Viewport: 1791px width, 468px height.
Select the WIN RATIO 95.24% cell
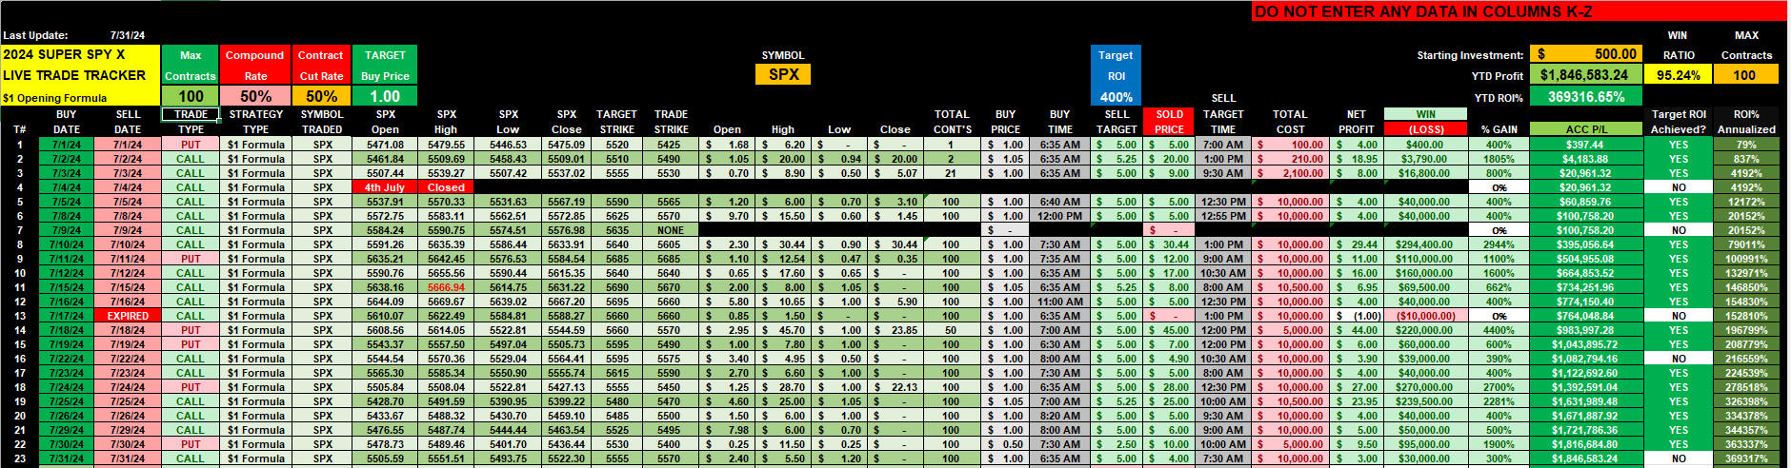(1679, 74)
